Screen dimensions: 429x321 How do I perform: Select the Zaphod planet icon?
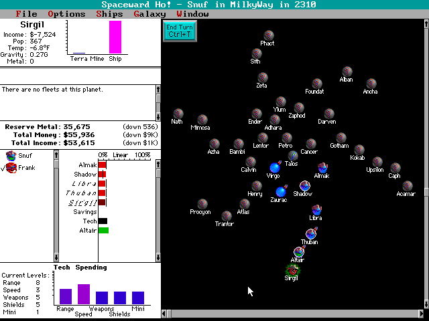[299, 108]
